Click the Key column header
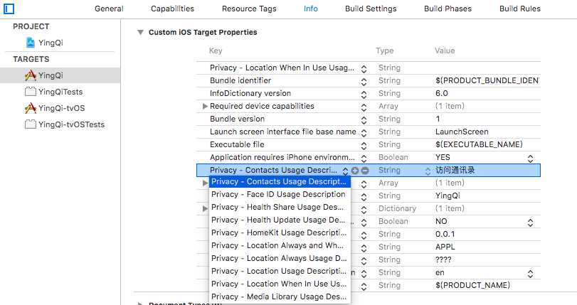 pos(216,50)
